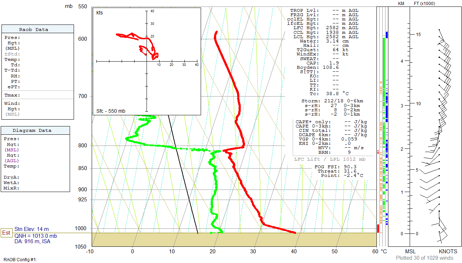The height and width of the screenshot is (263, 462).
Task: Click the Est button beside station elevation
Action: (x=6, y=233)
